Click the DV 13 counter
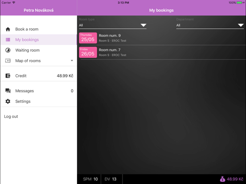 pyautogui.click(x=111, y=179)
